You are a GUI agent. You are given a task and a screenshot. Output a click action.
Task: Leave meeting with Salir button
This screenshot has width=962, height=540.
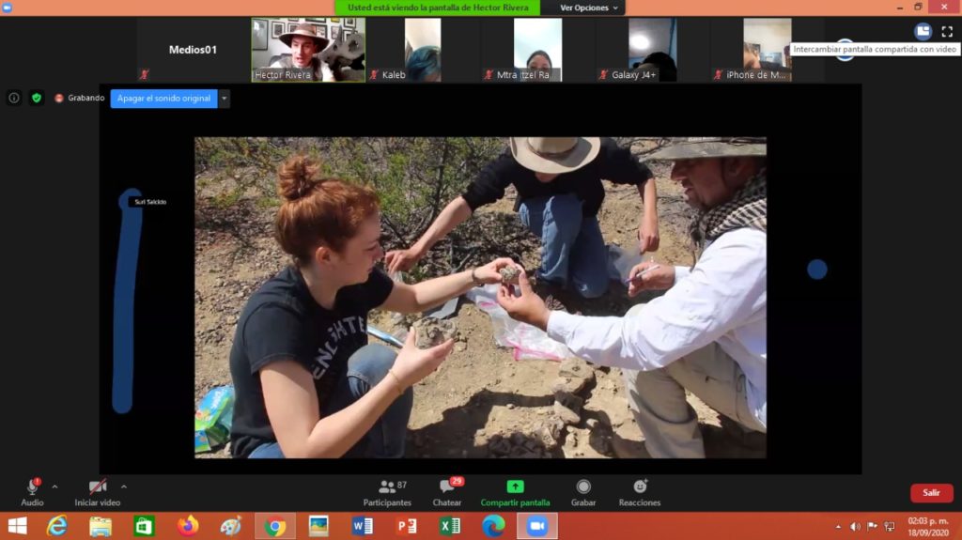coord(931,493)
